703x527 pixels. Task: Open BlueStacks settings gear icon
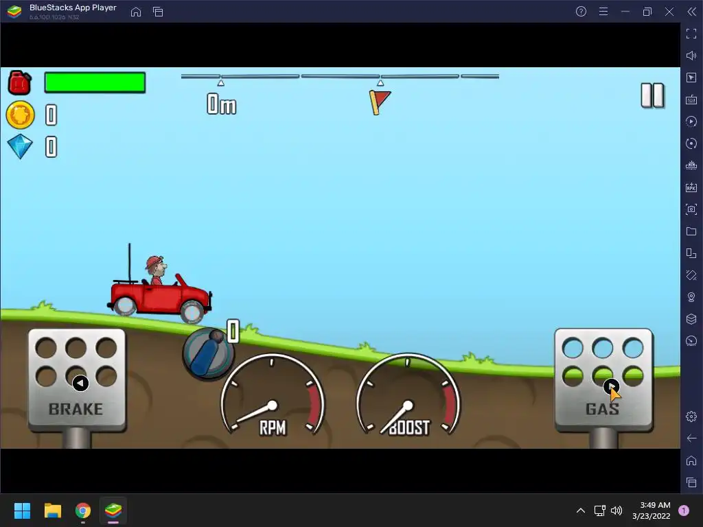click(x=691, y=417)
